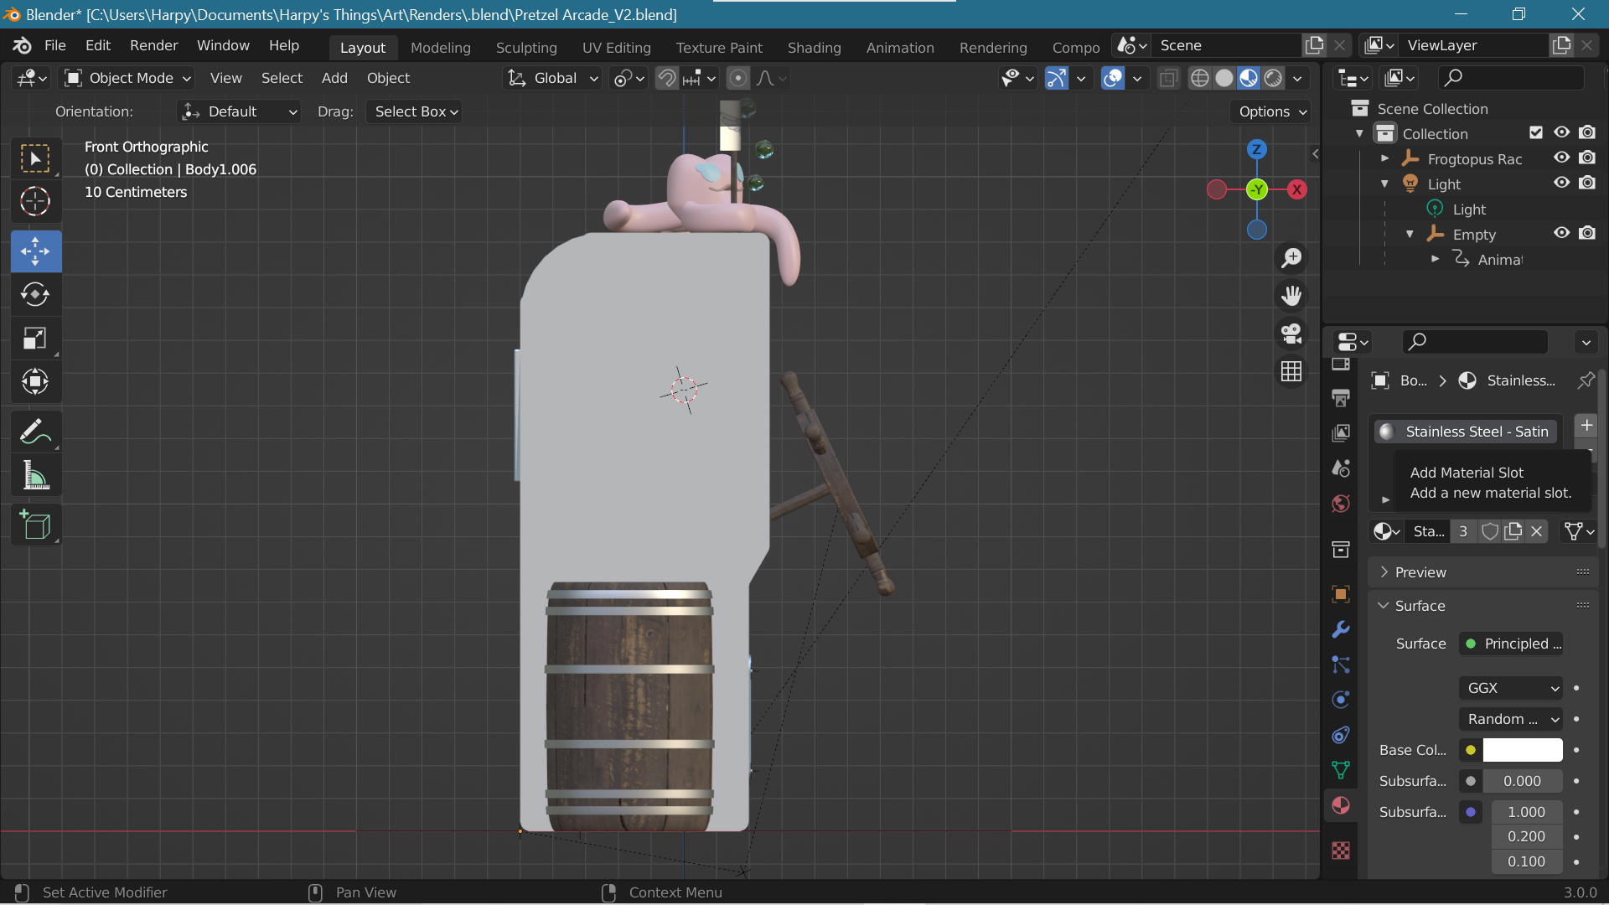Click Principled surface shader button
Screen dimensions: 1609x905
(1511, 644)
